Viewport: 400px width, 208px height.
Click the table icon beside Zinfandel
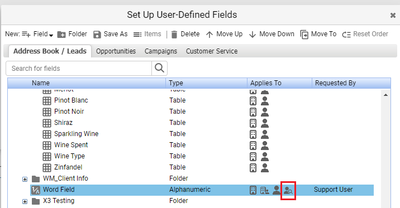[x=47, y=168]
